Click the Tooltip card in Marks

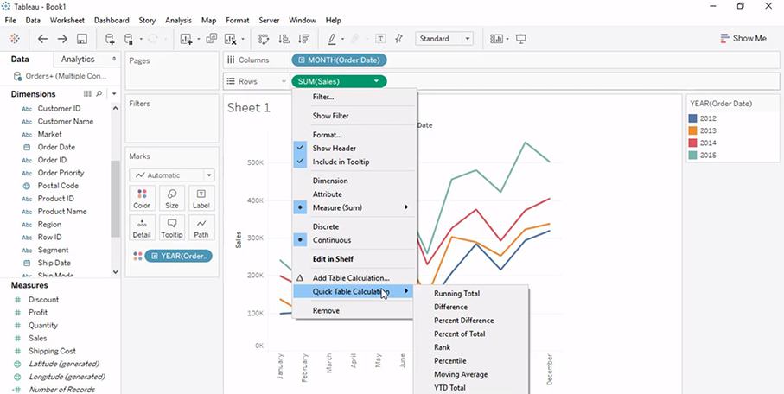[x=172, y=228]
